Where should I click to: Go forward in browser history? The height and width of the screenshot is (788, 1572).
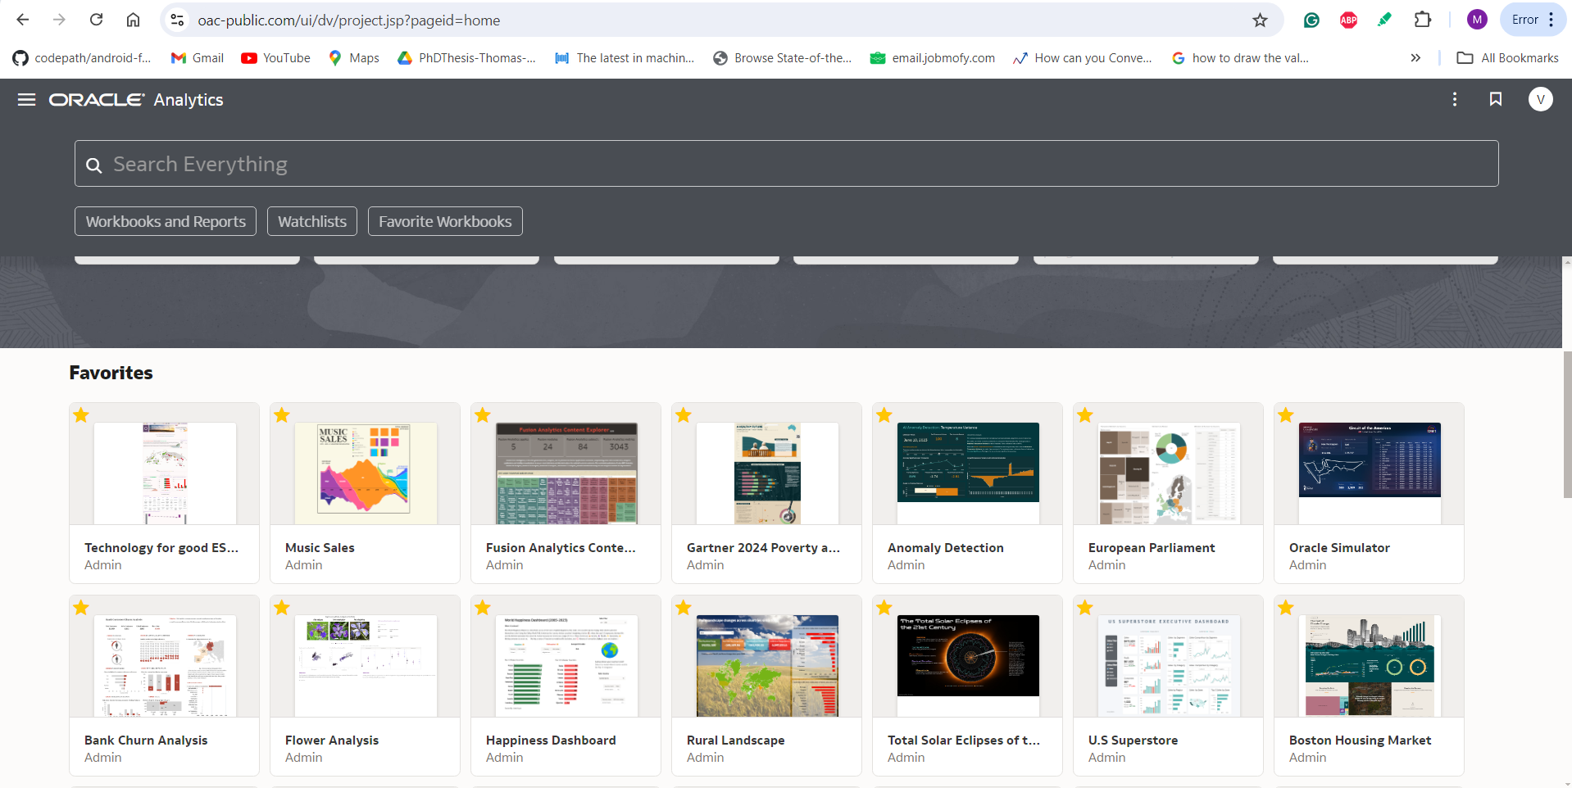pyautogui.click(x=59, y=20)
